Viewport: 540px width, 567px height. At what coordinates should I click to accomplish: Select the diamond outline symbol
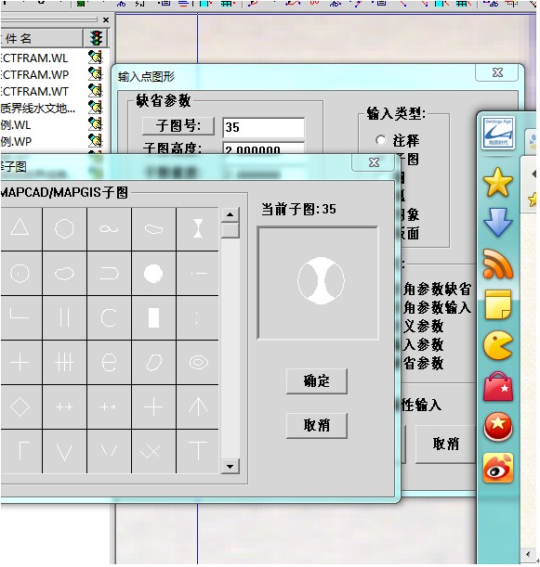coord(20,406)
